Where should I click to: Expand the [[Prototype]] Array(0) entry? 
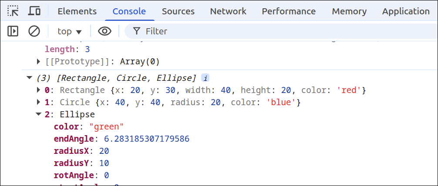point(39,61)
